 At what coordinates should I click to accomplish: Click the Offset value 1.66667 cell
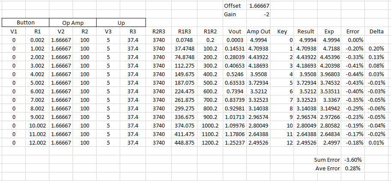pos(258,6)
